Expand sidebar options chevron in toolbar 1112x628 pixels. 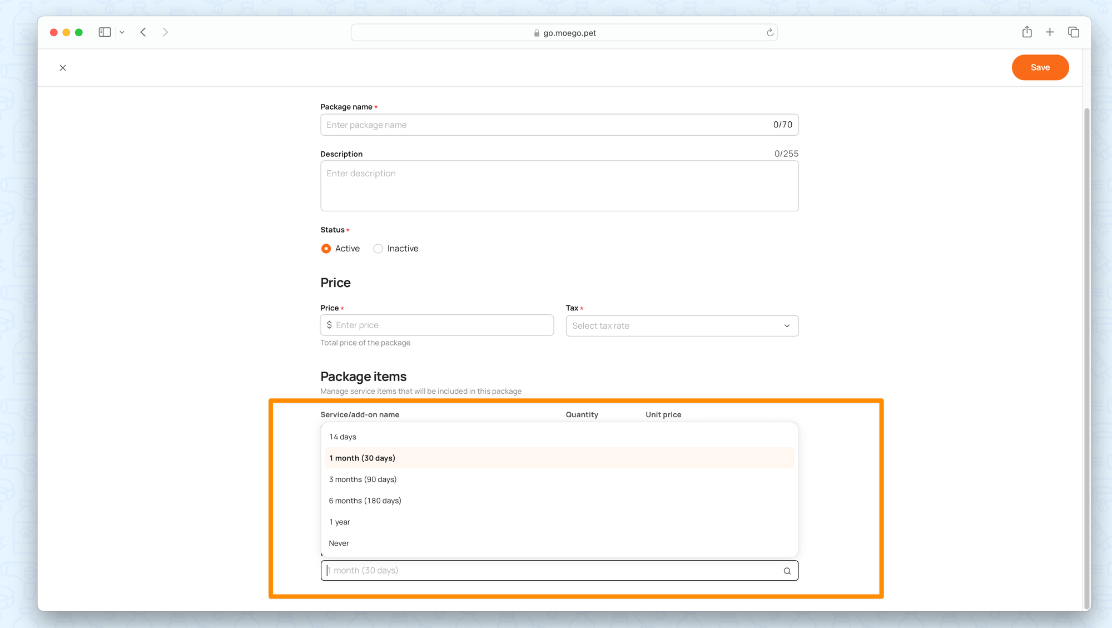(x=122, y=32)
